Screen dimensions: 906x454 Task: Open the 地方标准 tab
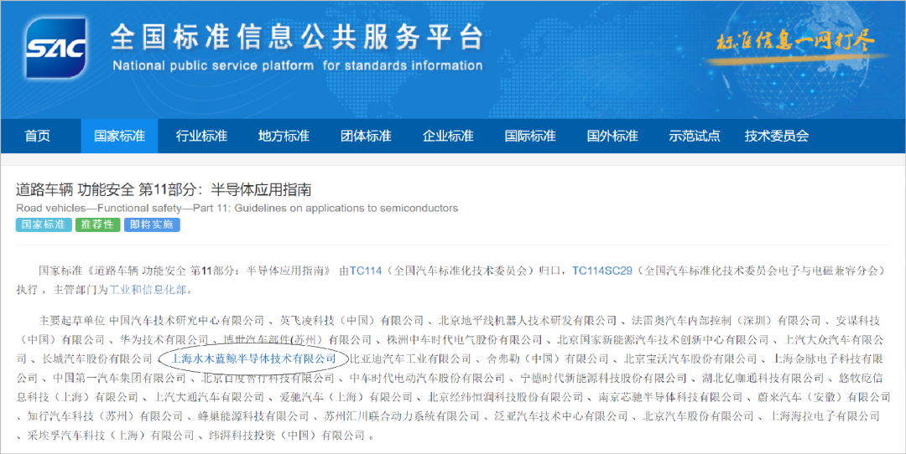[x=284, y=137]
